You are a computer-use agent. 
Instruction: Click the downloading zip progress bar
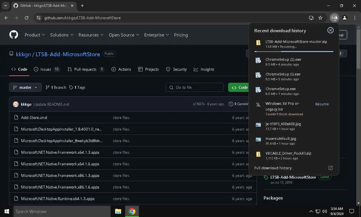(294, 51)
